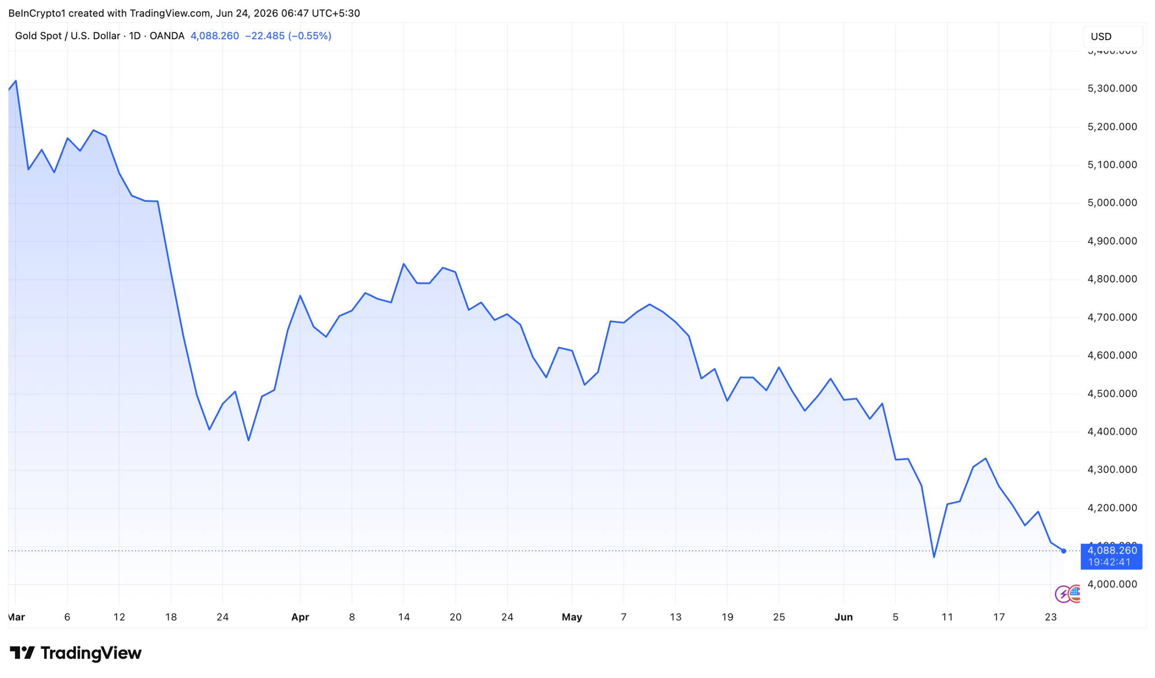The width and height of the screenshot is (1155, 678).
Task: Click the Jun month label on time axis
Action: (844, 618)
